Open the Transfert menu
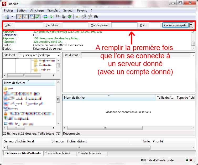198x165 pixels. click(x=53, y=10)
